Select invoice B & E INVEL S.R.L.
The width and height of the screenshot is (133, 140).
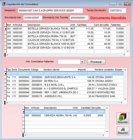point(65,85)
